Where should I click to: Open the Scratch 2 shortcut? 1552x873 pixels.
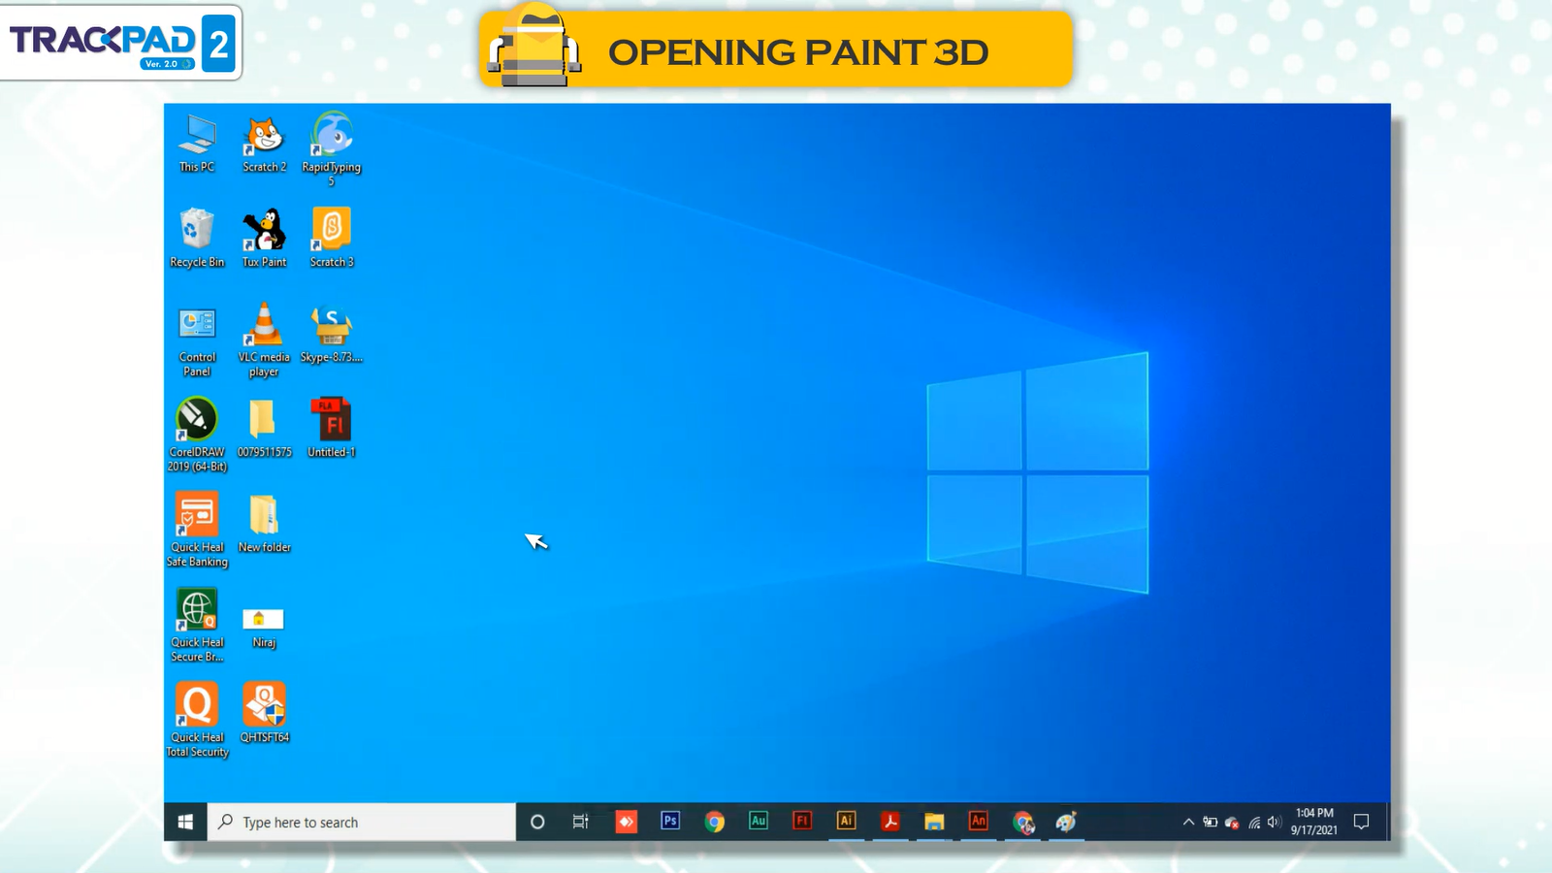pos(264,143)
